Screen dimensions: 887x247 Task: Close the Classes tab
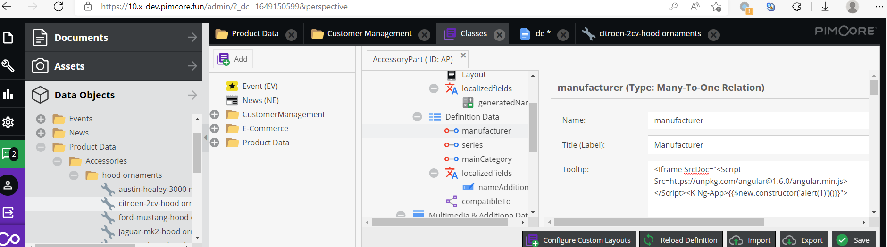click(499, 35)
